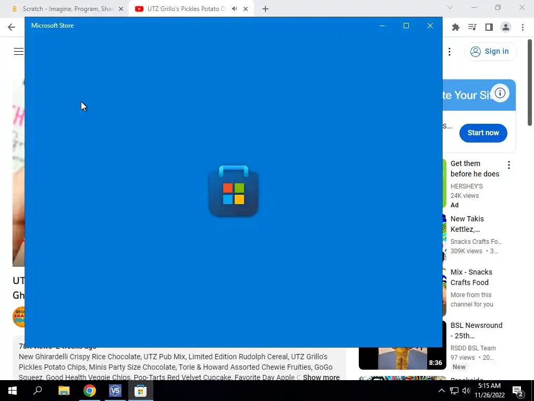This screenshot has width=534, height=401.
Task: Open the YouTube hamburger guide menu
Action: pos(19,52)
